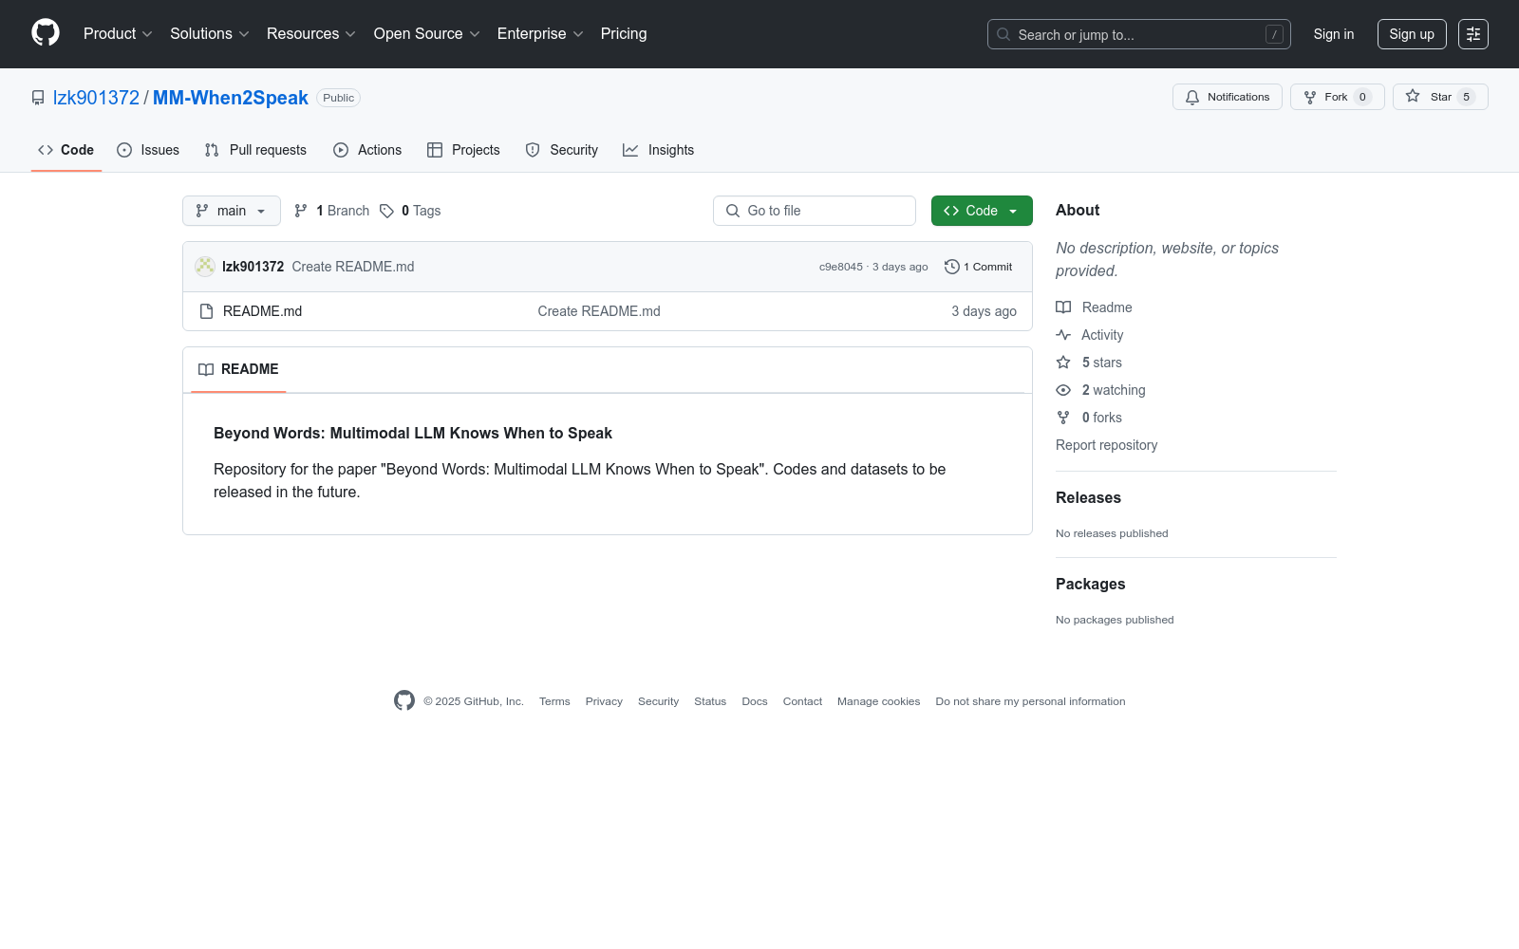The image size is (1519, 949).
Task: Star the MM-When2Speak repository
Action: pos(1440,97)
